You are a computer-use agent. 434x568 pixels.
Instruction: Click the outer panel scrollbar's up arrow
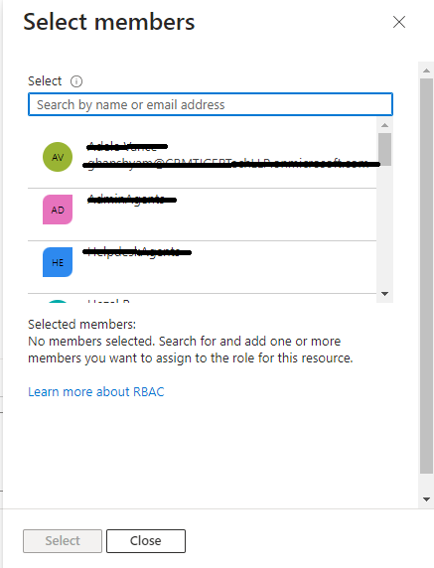coord(426,71)
